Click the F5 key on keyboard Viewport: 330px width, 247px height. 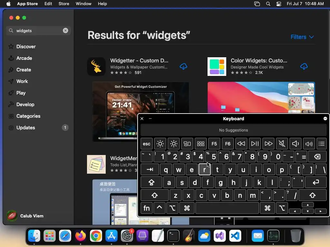pos(214,144)
